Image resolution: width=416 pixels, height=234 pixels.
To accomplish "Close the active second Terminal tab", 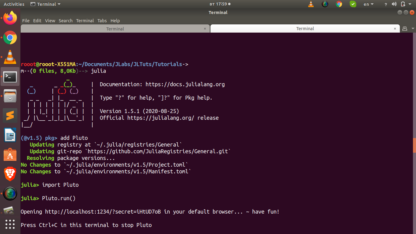I will click(x=395, y=29).
